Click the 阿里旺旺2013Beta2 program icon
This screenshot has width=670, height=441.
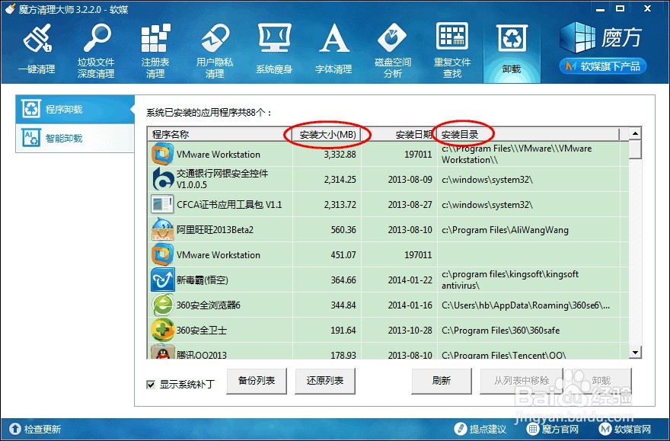162,229
